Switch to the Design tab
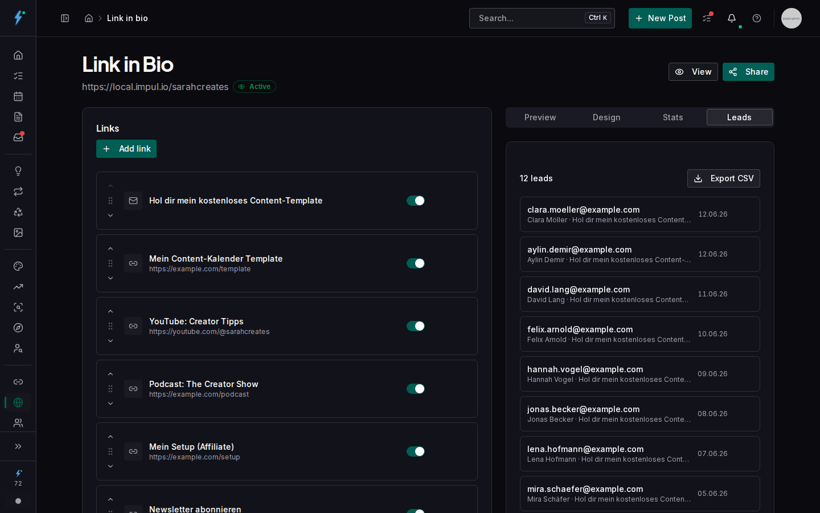 [606, 117]
